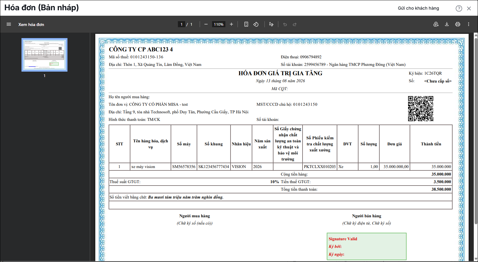Image resolution: width=478 pixels, height=262 pixels.
Task: Click the invoice symbol 1C26TQR
Action: tap(433, 73)
